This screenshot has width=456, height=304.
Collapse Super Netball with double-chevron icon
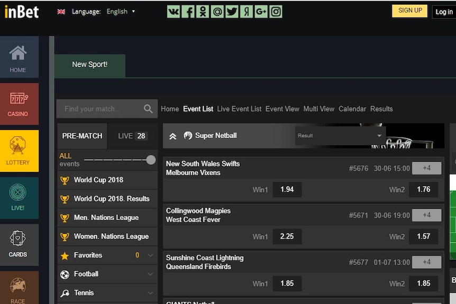point(173,136)
